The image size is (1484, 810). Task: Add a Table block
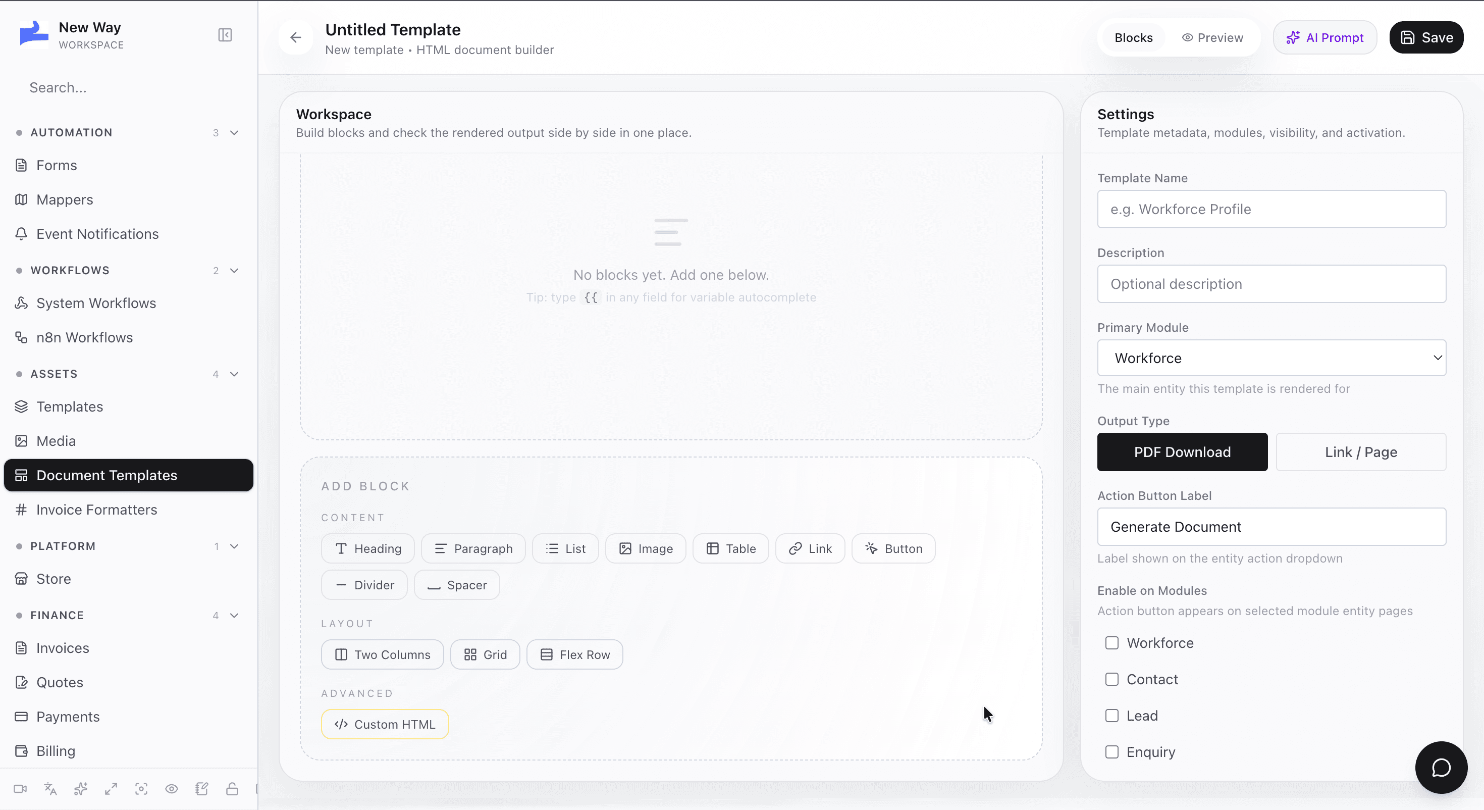[x=730, y=548]
